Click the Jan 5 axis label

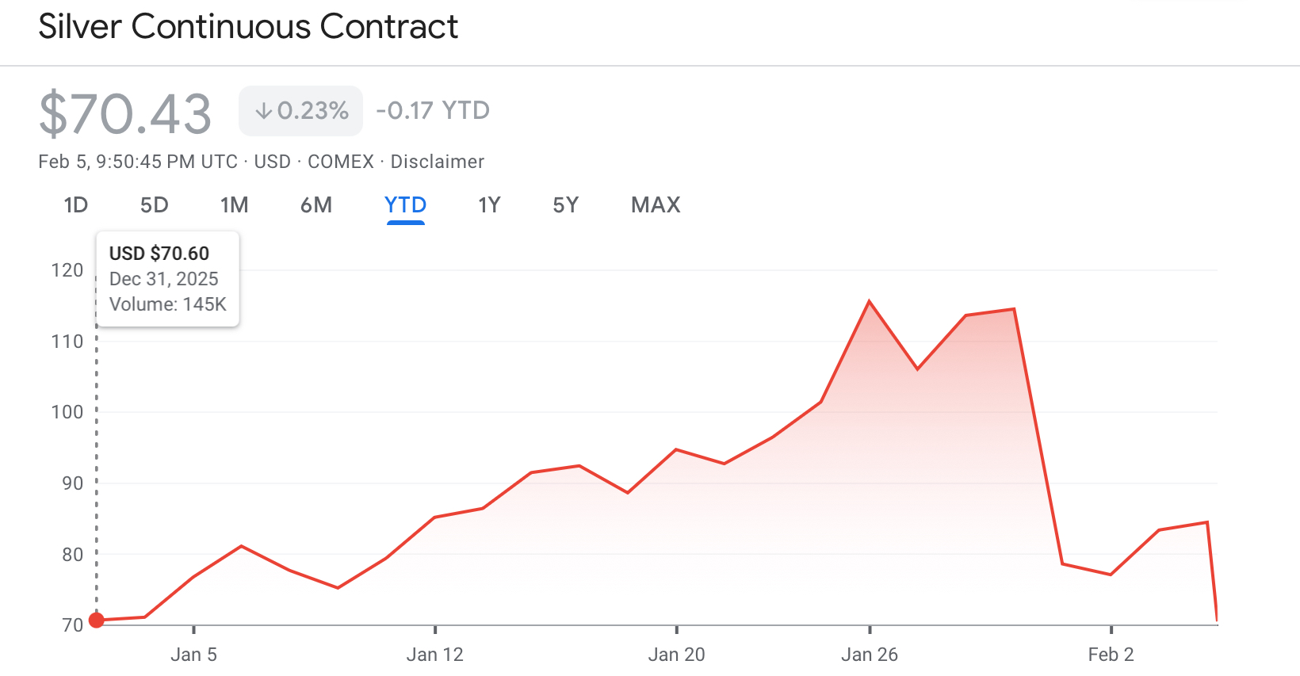point(193,655)
